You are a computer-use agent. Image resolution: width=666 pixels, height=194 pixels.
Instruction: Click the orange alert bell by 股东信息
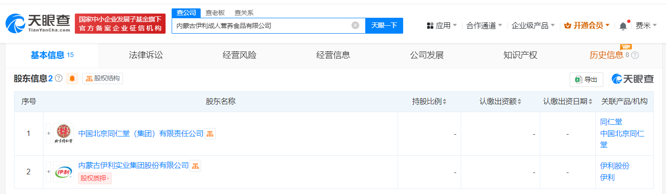click(72, 79)
